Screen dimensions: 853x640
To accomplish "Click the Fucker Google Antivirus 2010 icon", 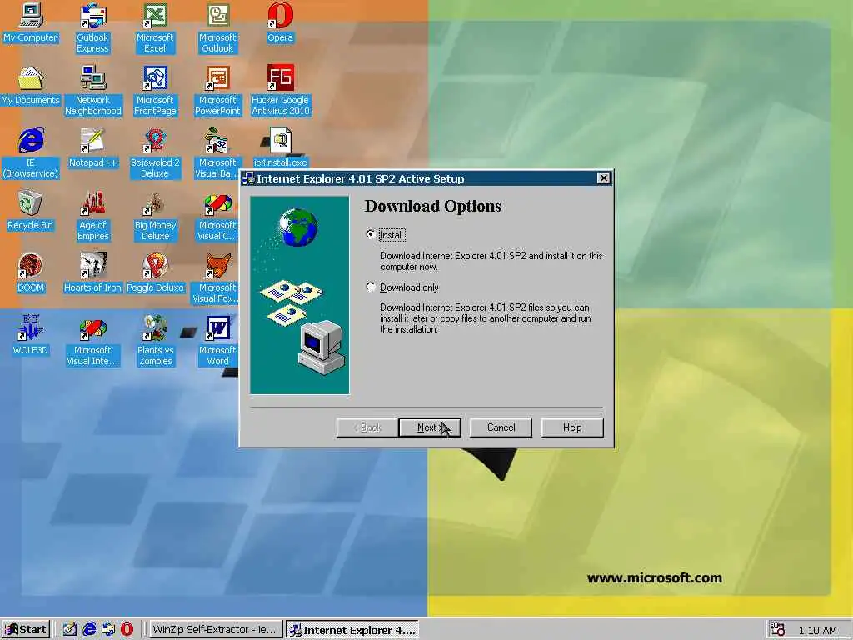I will click(x=280, y=90).
